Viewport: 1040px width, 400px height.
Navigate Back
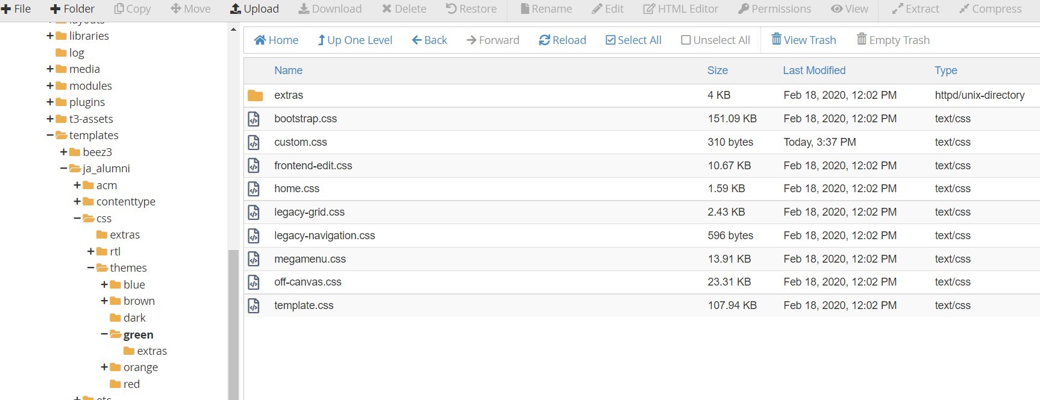pos(430,40)
